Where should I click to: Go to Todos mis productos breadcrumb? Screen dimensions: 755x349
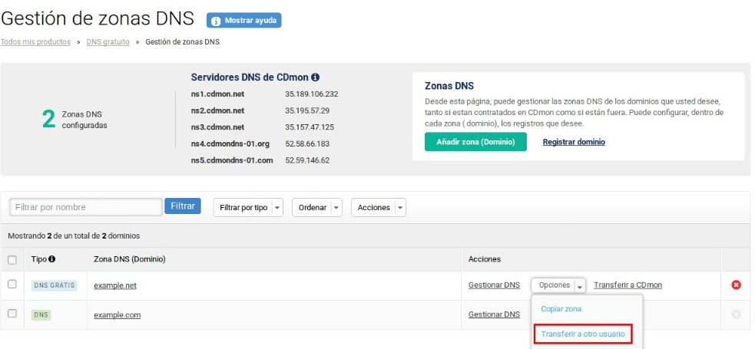35,41
